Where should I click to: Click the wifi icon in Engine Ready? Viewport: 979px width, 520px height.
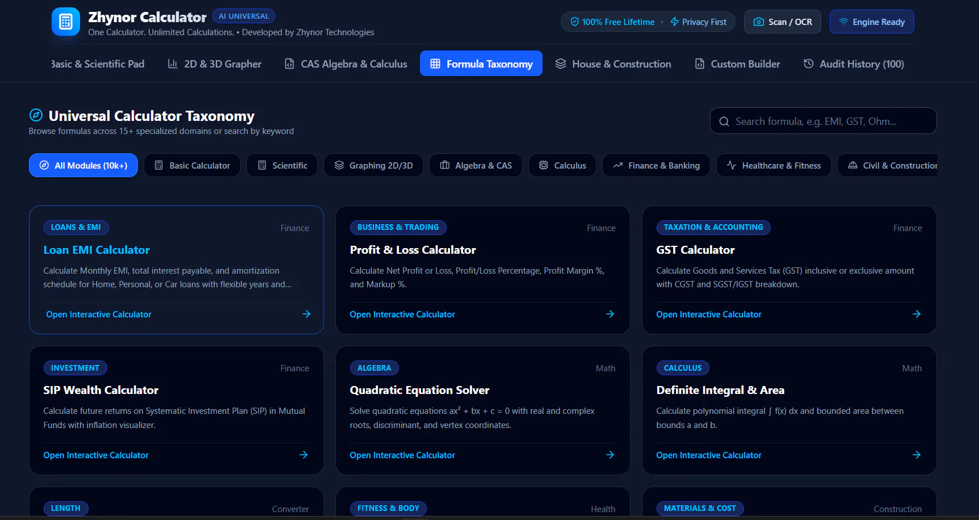(844, 22)
